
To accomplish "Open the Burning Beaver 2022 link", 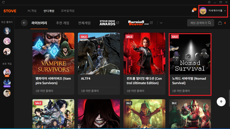I will coord(140,23).
